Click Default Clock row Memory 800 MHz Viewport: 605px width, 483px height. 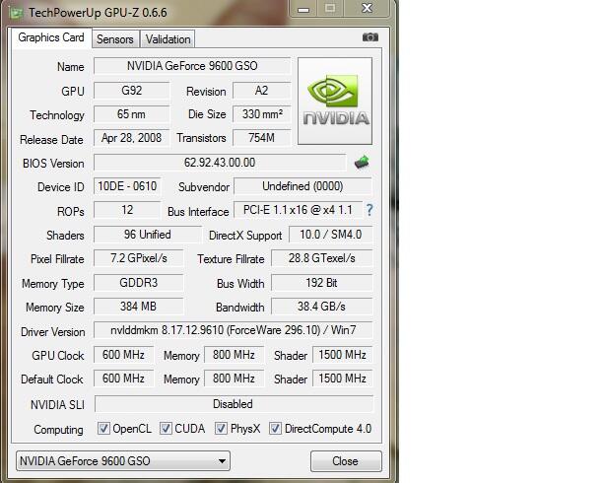pyautogui.click(x=234, y=379)
